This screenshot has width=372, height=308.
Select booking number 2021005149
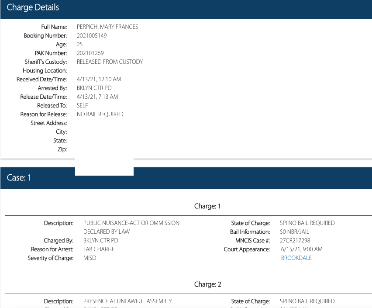pos(92,36)
